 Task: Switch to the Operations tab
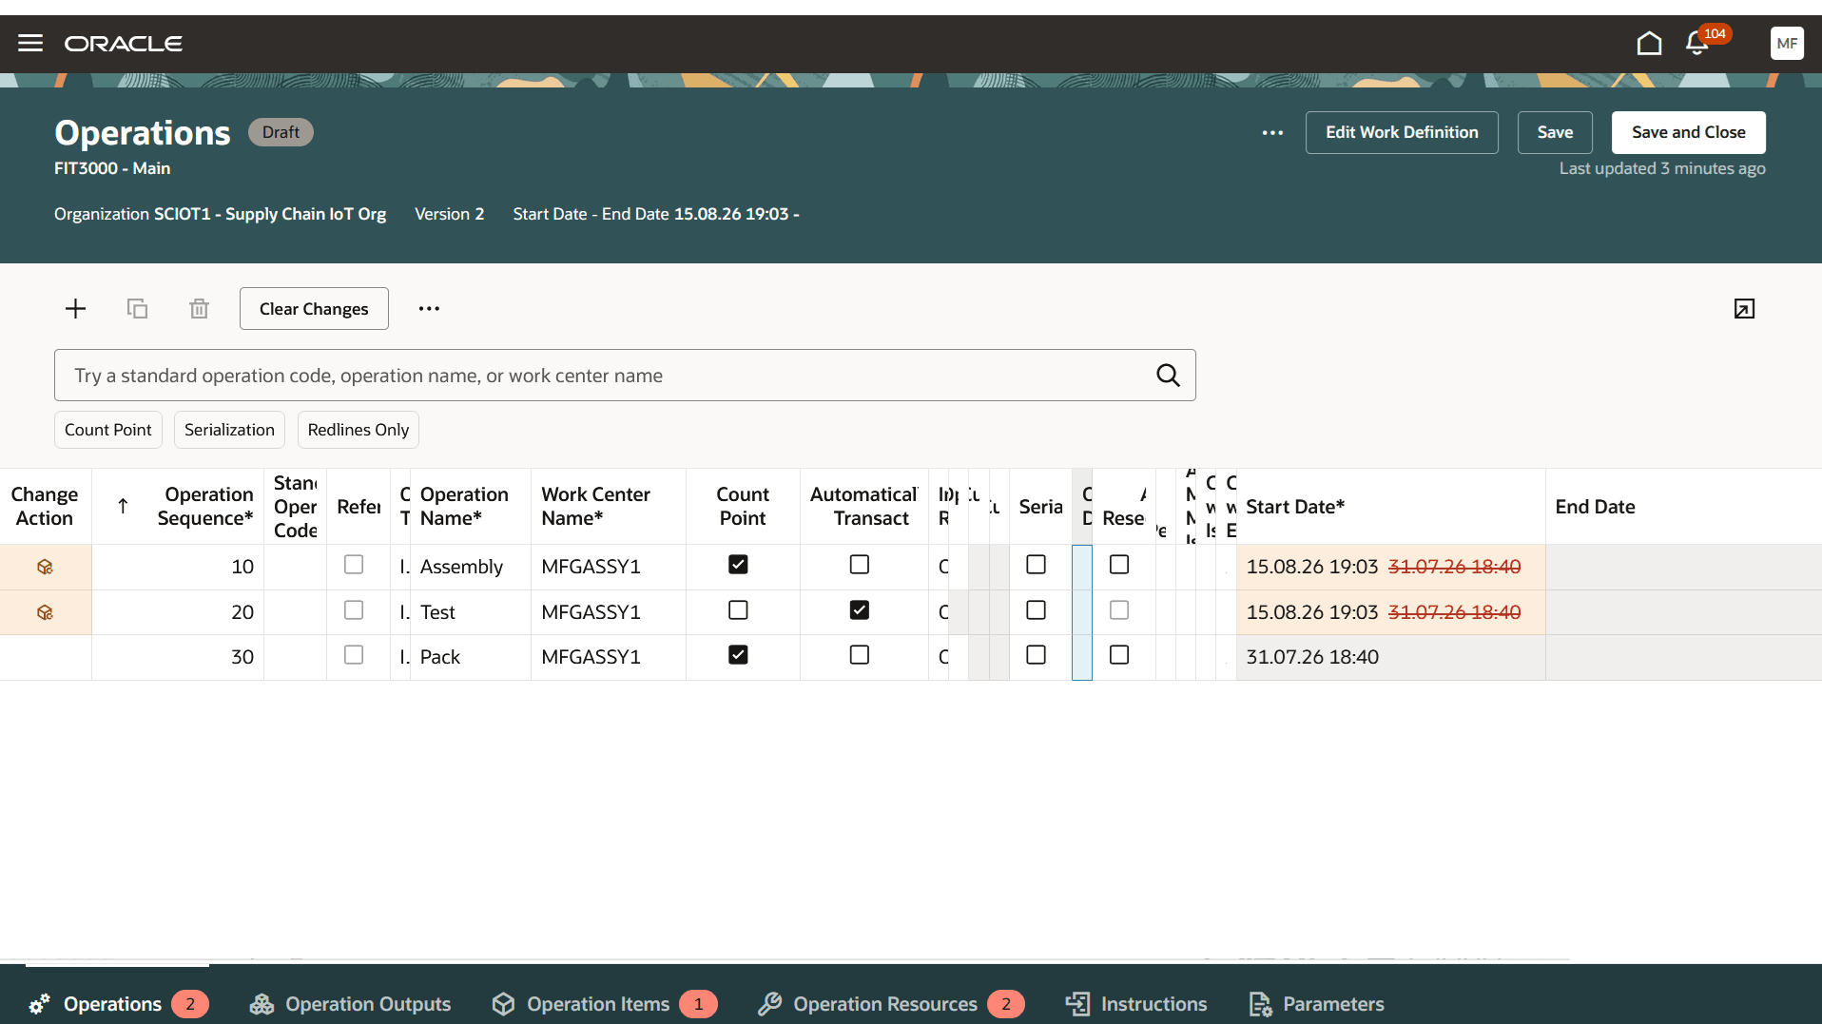tap(118, 1004)
